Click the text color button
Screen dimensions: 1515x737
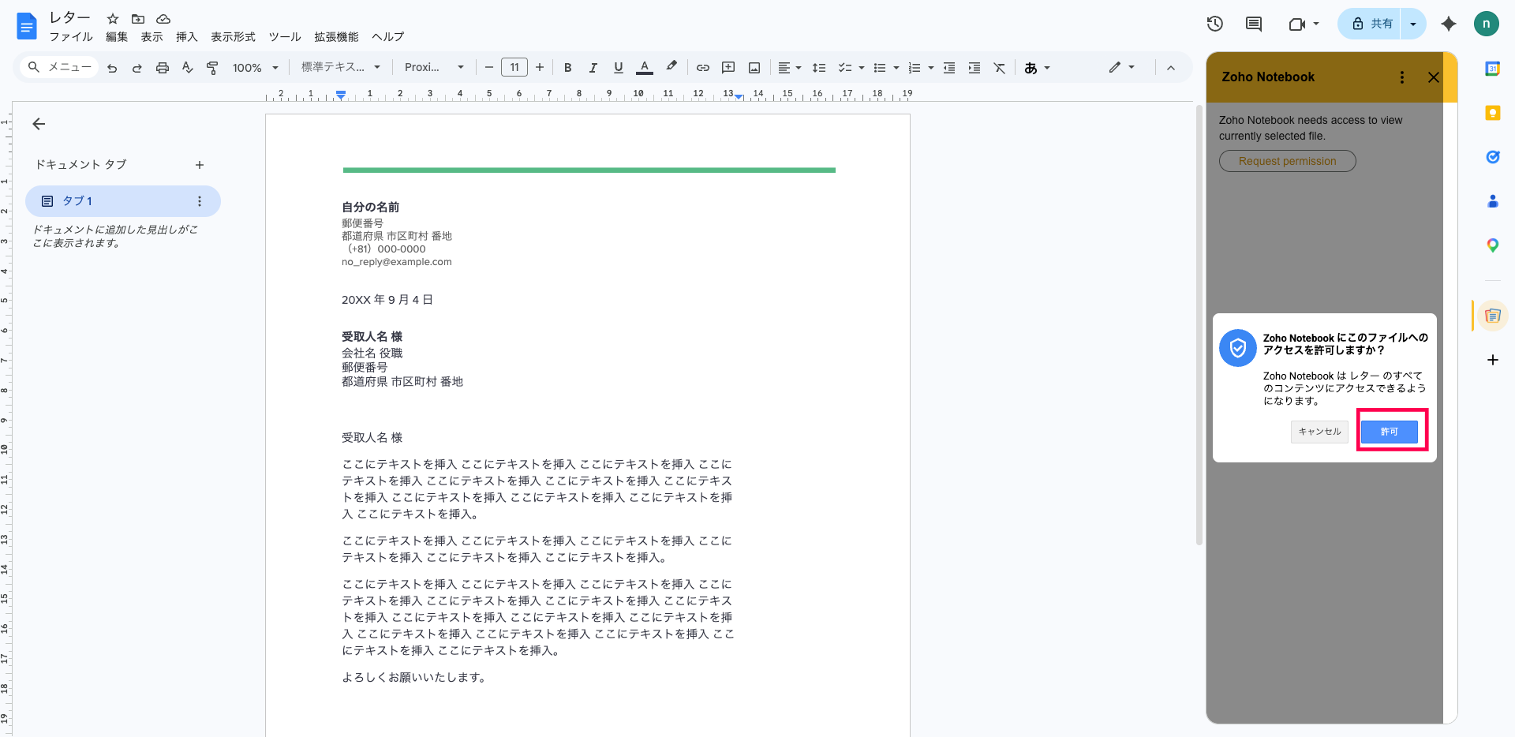point(645,68)
